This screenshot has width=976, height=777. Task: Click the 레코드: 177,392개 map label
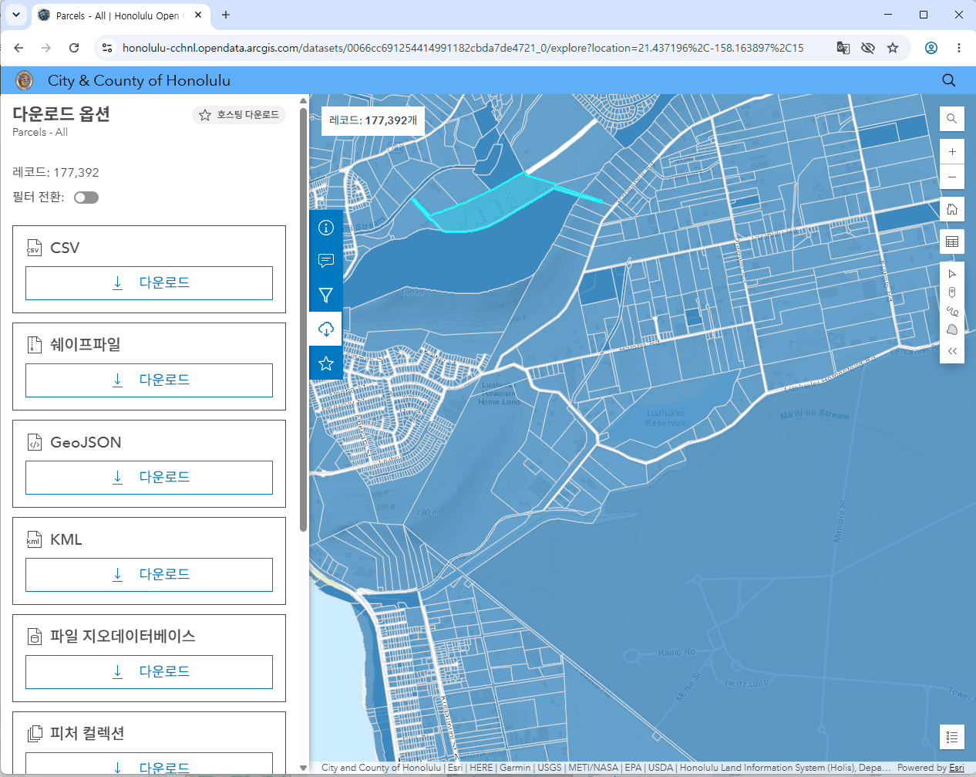pyautogui.click(x=372, y=120)
